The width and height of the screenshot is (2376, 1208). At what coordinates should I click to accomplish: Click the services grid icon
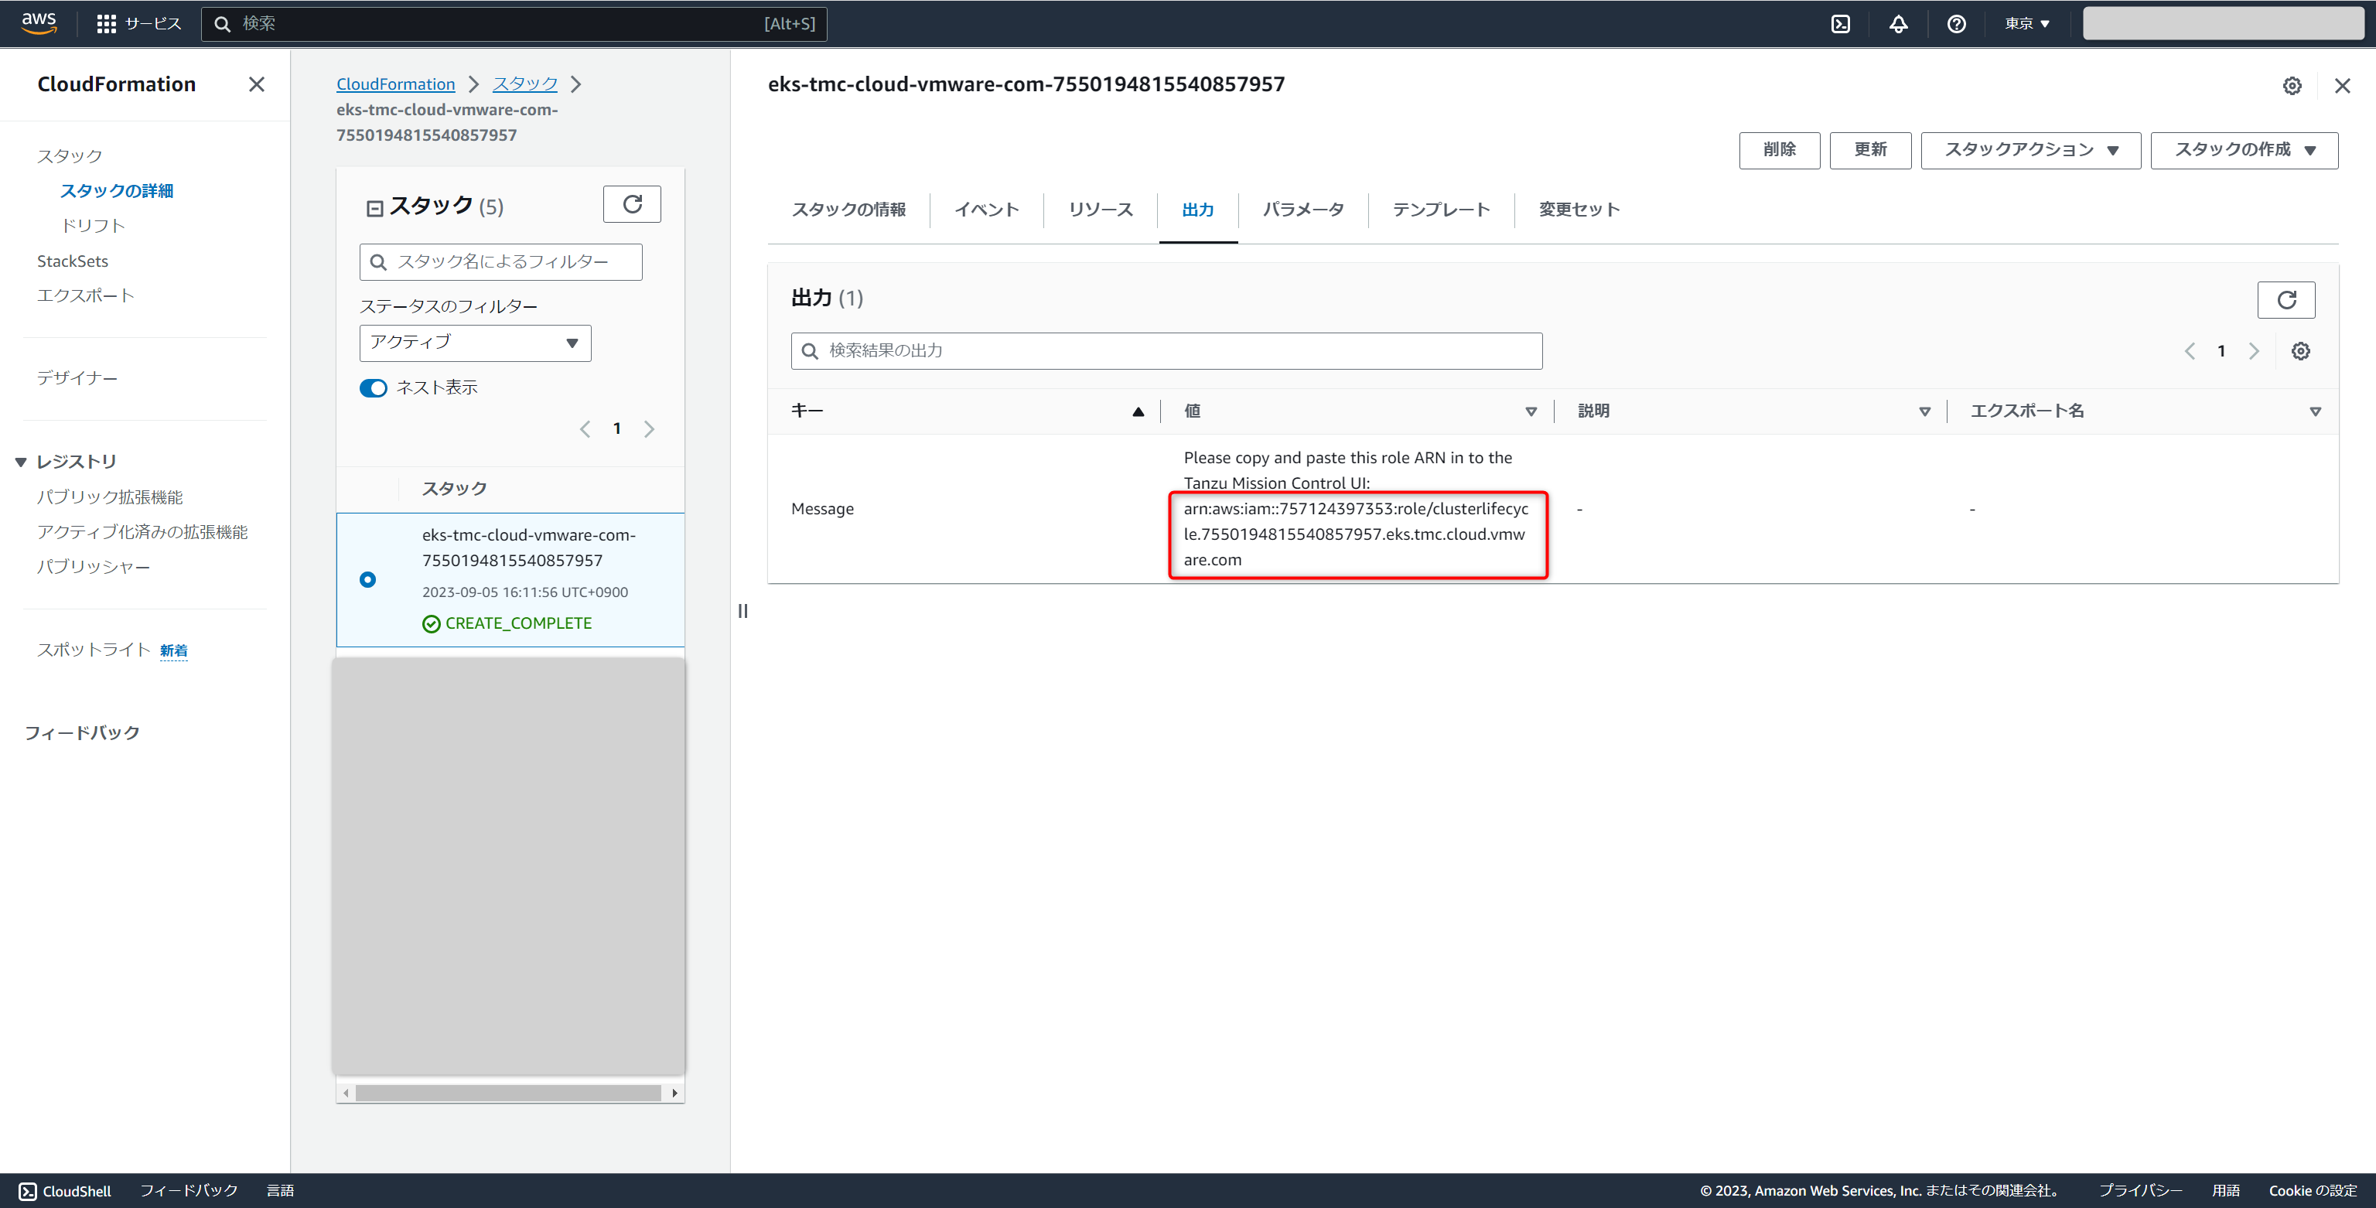coord(106,24)
